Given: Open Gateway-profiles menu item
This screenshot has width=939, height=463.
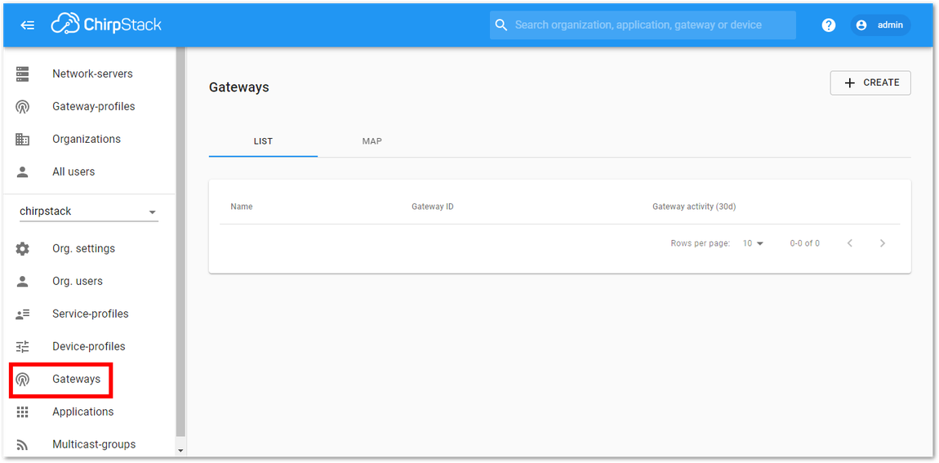Looking at the screenshot, I should click(89, 107).
